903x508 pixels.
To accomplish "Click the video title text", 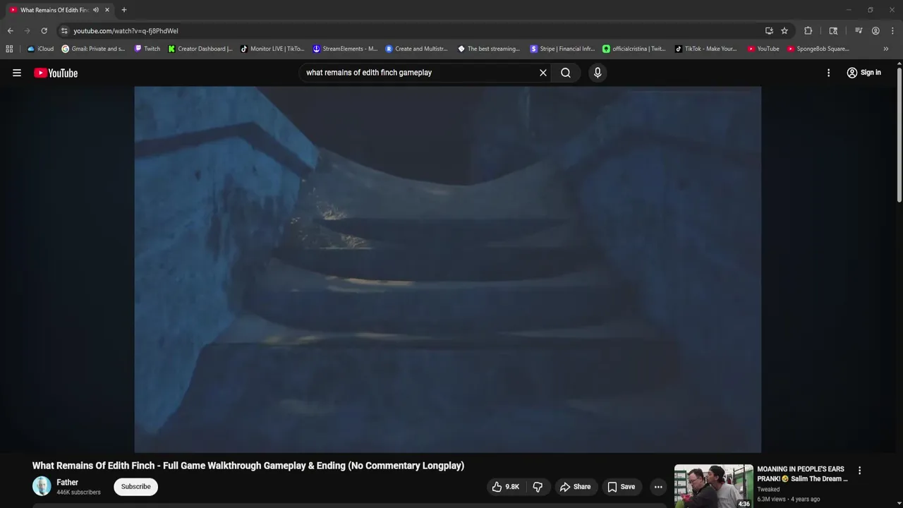I will [x=248, y=466].
